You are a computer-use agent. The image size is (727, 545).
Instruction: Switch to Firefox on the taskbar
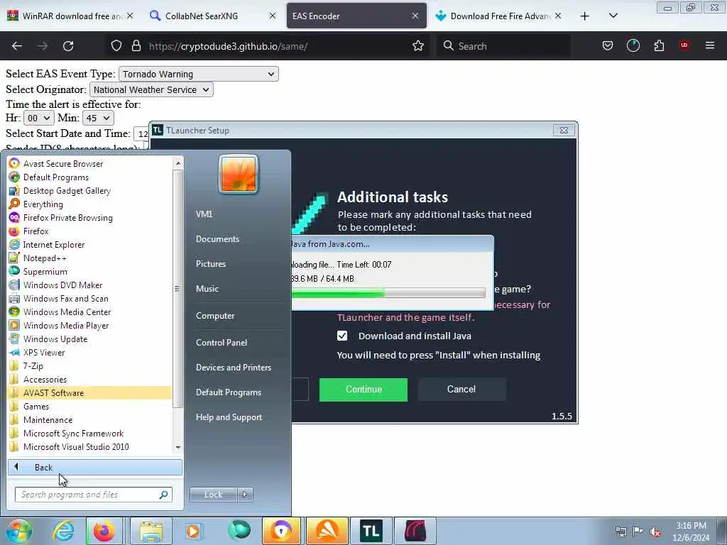pyautogui.click(x=104, y=531)
